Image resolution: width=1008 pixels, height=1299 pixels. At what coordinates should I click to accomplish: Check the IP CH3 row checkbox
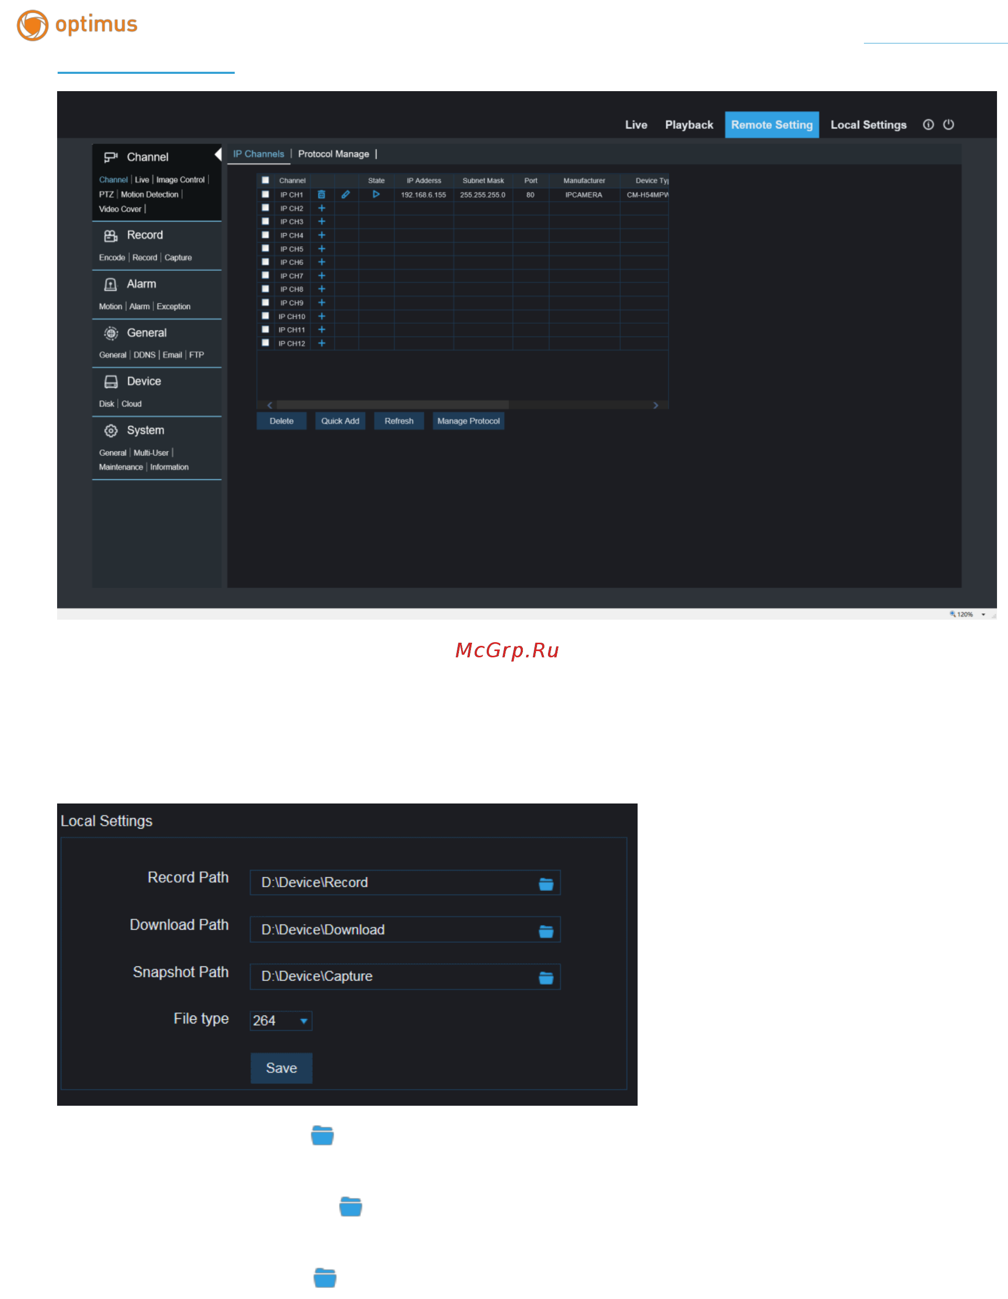pos(266,221)
